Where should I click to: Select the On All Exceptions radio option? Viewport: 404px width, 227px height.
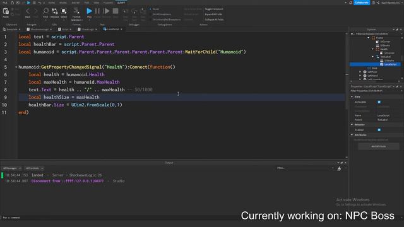pos(150,14)
